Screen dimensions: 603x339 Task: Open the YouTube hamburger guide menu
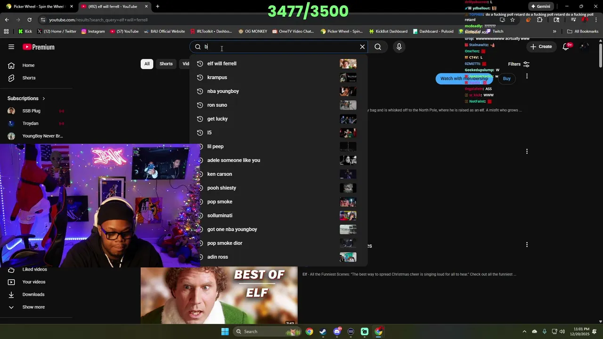tap(11, 47)
